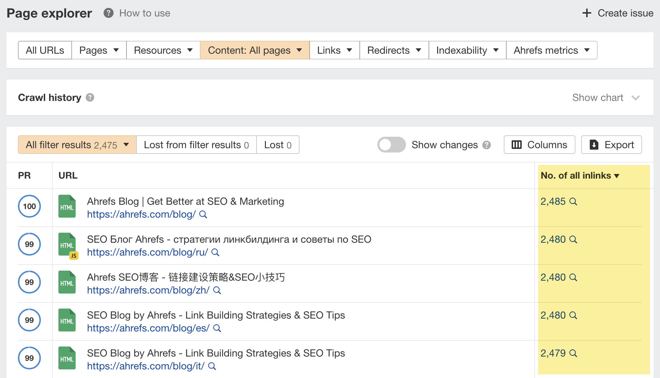Screen dimensions: 660x378
Task: Open the Content: All pages filter dropdown
Action: coord(254,50)
